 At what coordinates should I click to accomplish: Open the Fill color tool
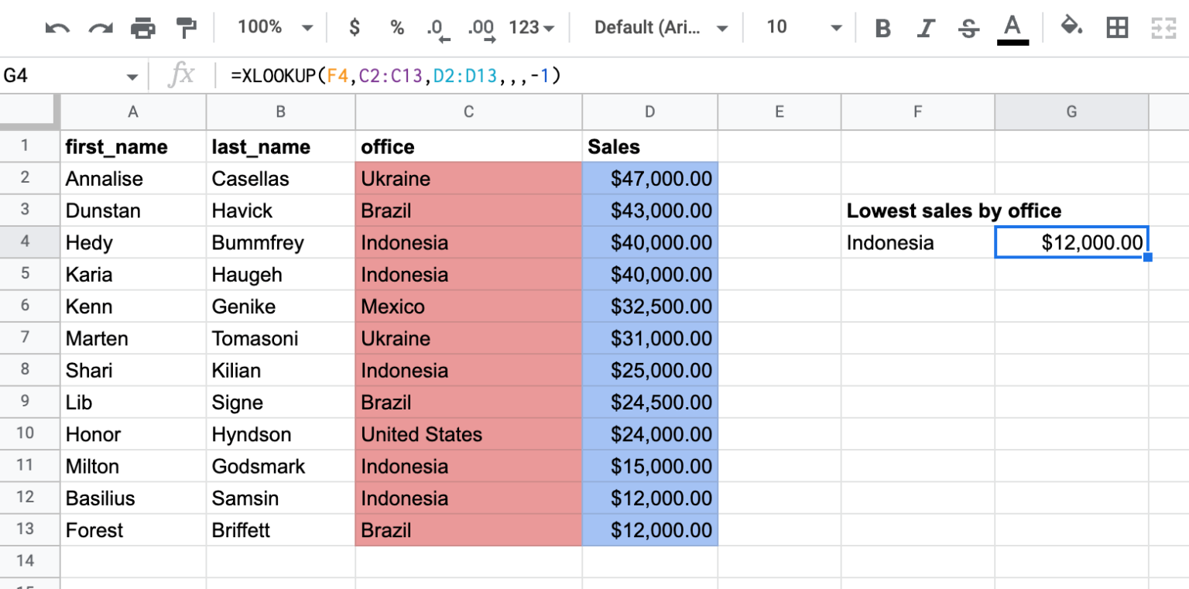point(1072,27)
